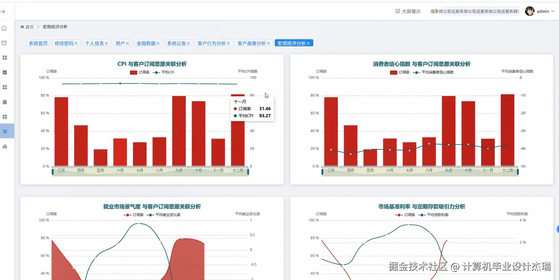Toggle 订阅率 legend in 就业市场景气度 chart
This screenshot has height=280, width=559.
pyautogui.click(x=134, y=215)
